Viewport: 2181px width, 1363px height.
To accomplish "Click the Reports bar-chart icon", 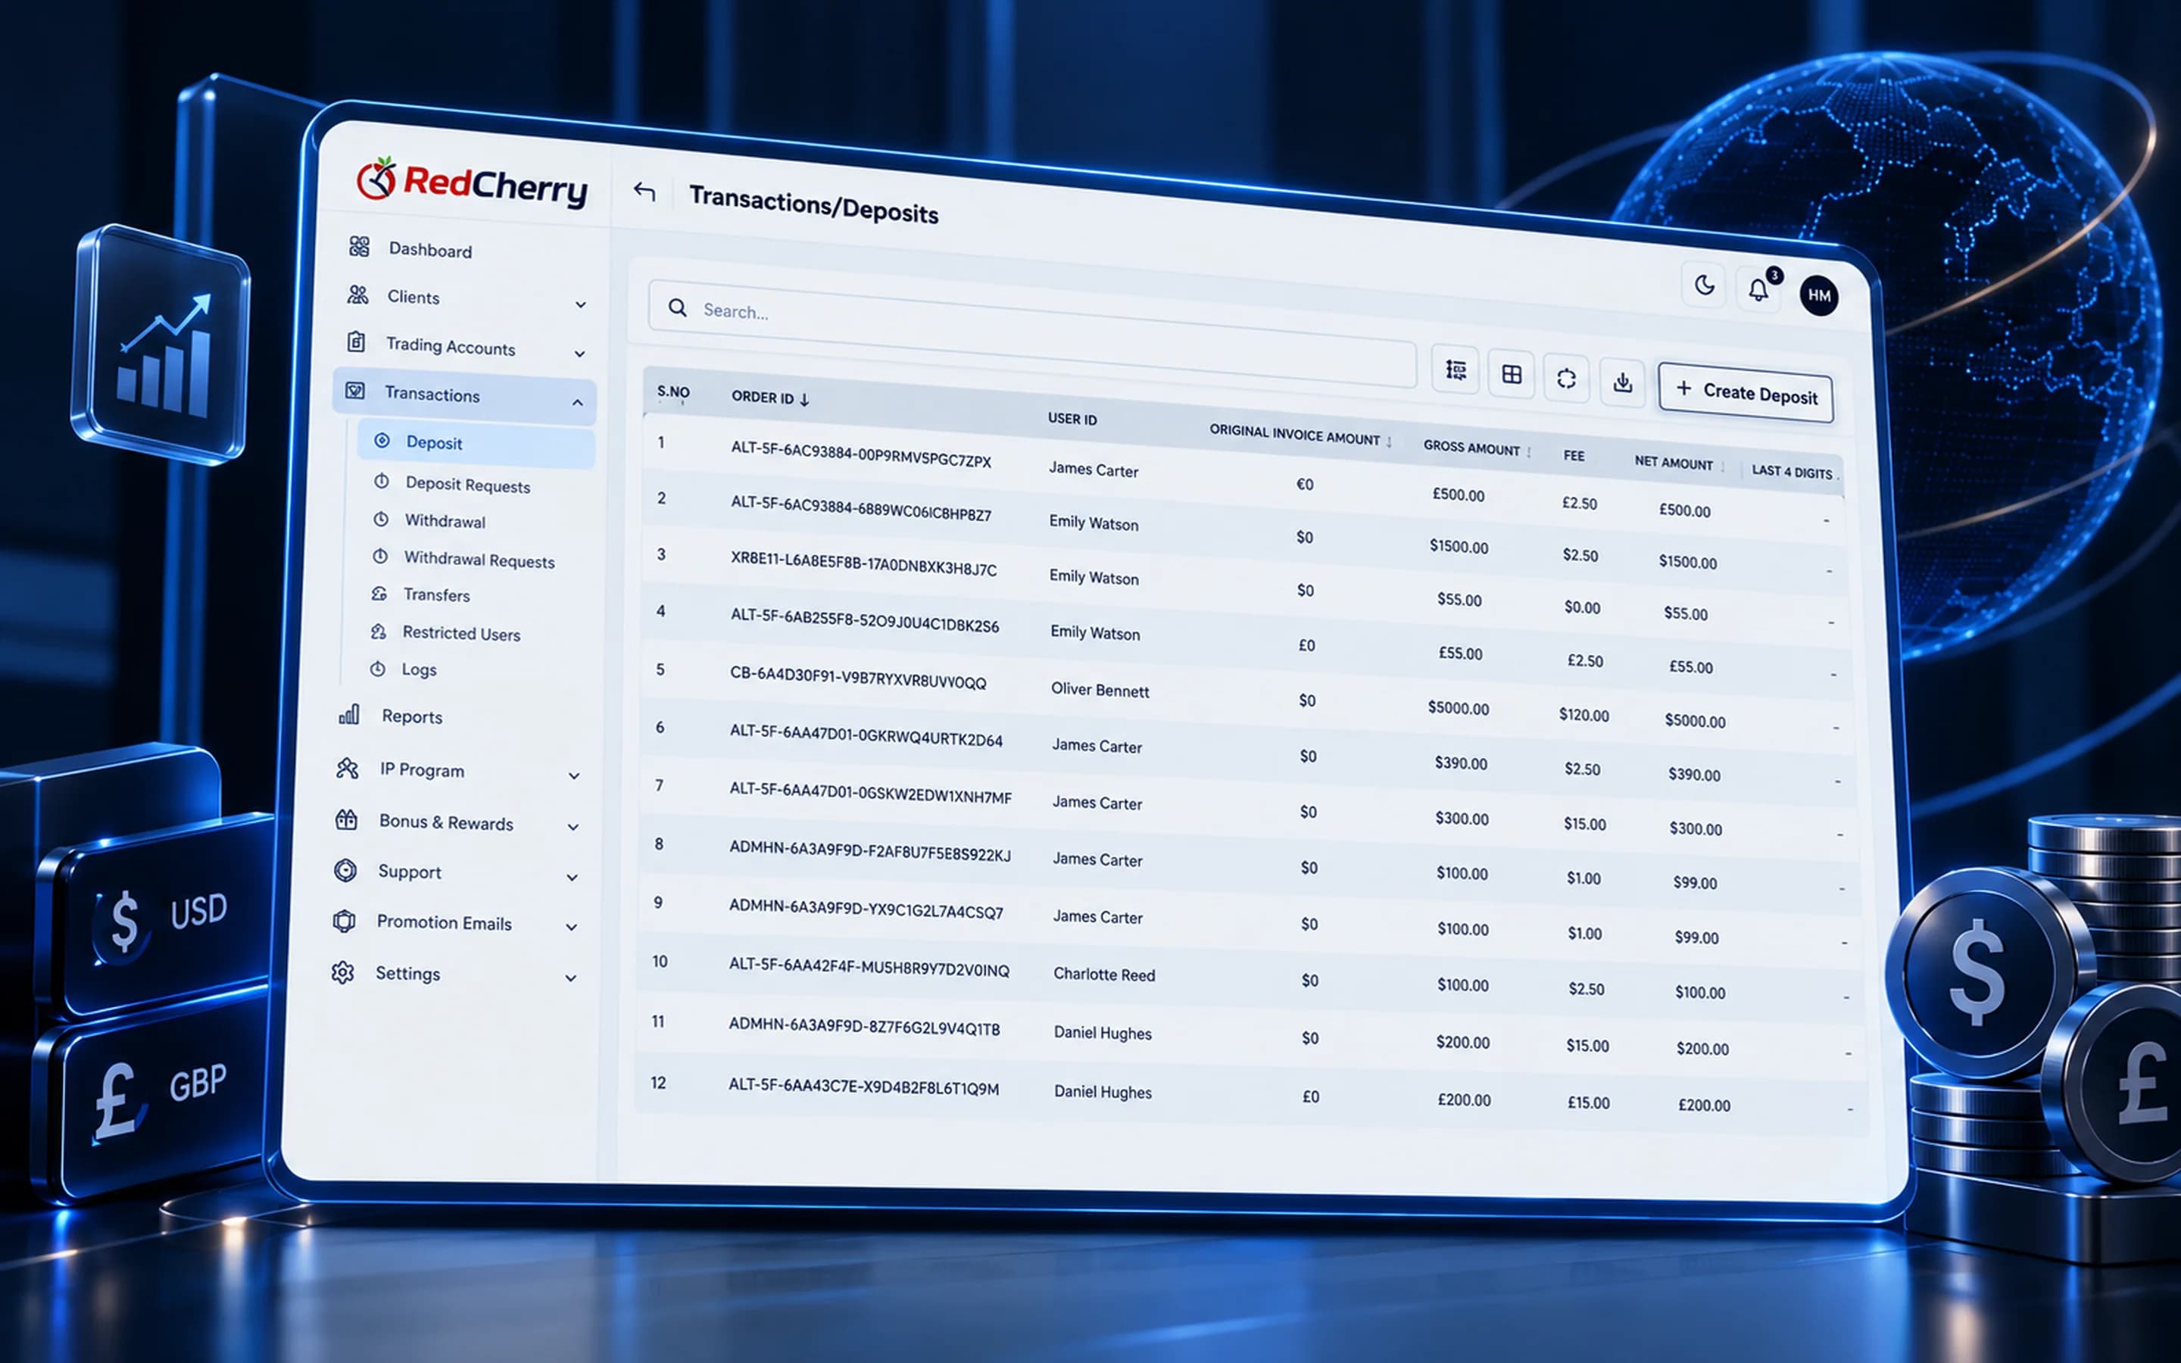I will click(x=349, y=715).
